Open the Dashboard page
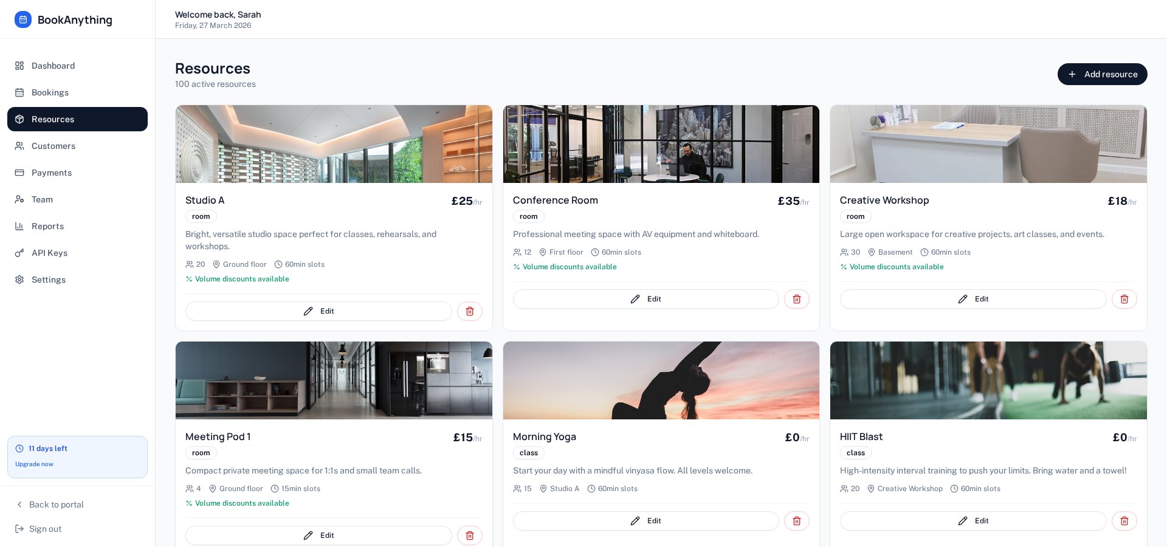The width and height of the screenshot is (1167, 547). point(77,66)
